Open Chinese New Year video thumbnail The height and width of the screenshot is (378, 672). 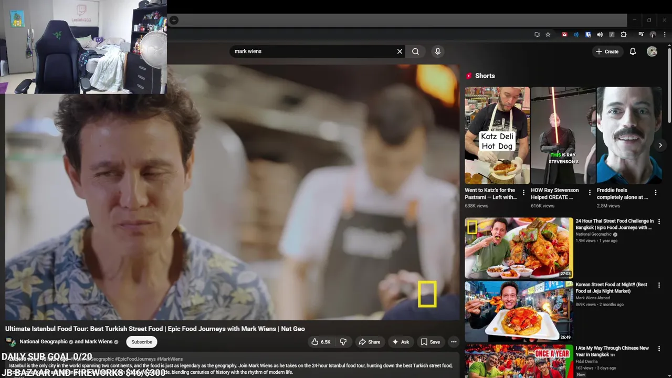(519, 361)
